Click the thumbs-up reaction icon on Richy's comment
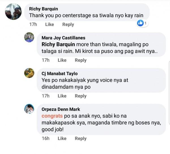The height and width of the screenshot is (154, 170). pos(140,23)
